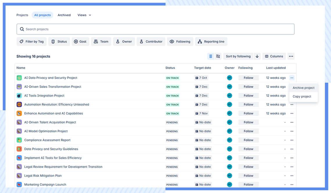The height and width of the screenshot is (193, 331).
Task: Open the Columns settings
Action: pyautogui.click(x=274, y=56)
